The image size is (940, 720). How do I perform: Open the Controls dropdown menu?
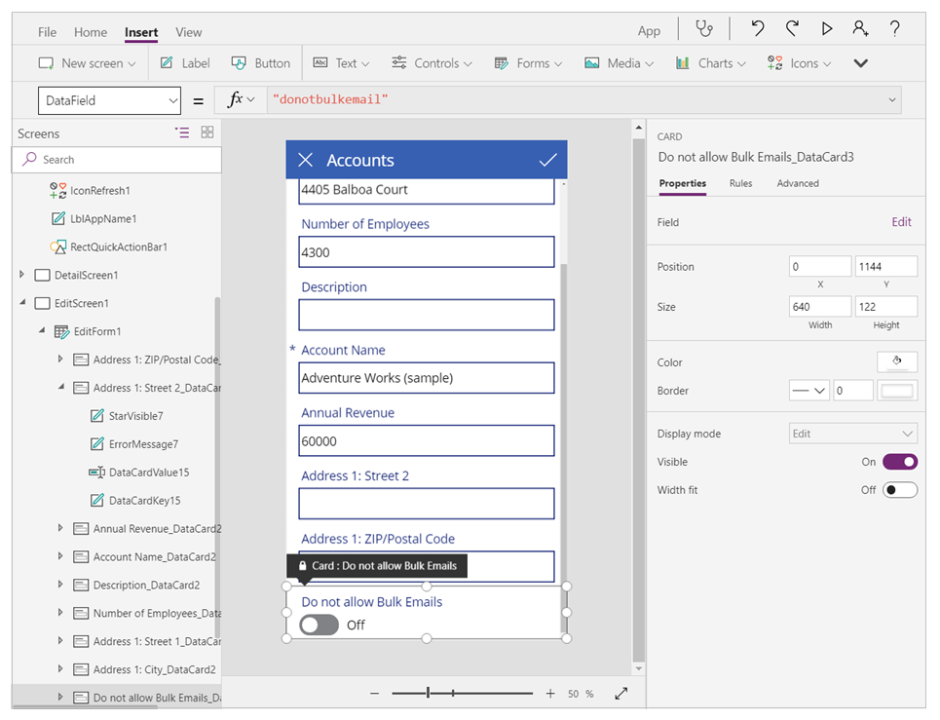pos(432,63)
